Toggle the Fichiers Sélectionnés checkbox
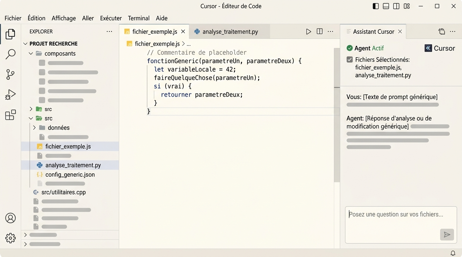Viewport: 462px width, 257px height. click(350, 60)
